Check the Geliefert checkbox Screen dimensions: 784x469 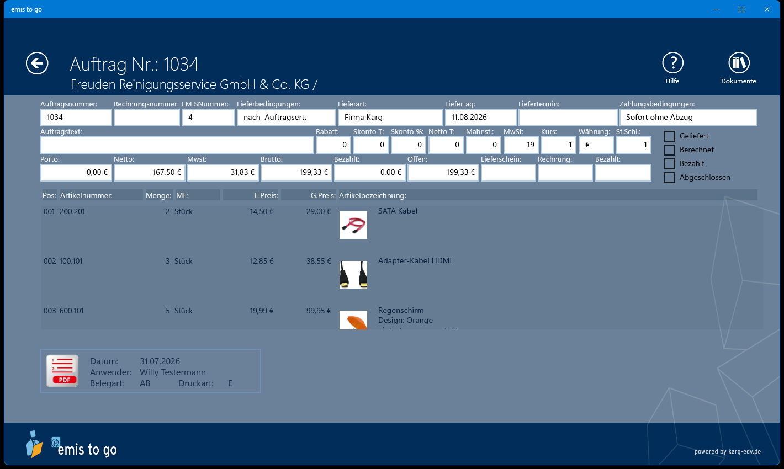(x=670, y=136)
